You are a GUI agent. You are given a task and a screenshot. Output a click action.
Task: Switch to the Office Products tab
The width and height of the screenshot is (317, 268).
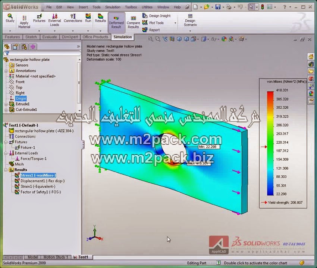[95, 37]
